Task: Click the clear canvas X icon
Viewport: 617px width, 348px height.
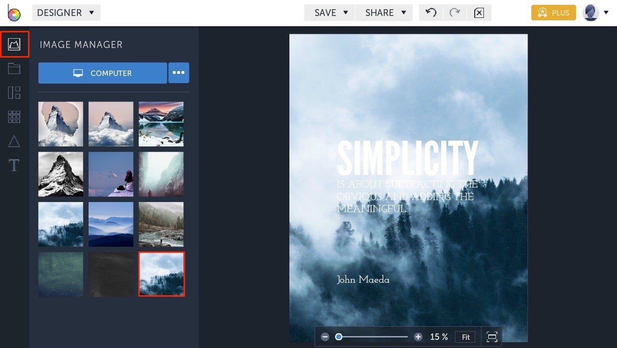Action: tap(479, 13)
